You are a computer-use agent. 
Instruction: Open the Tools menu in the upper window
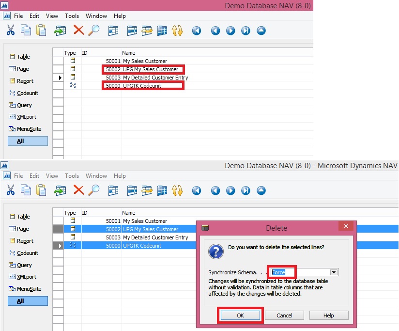[72, 16]
